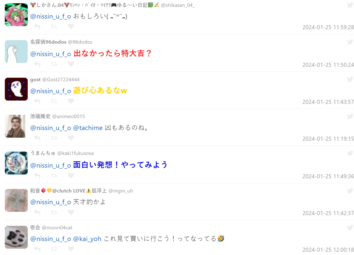Image resolution: width=354 pixels, height=255 pixels.
Task: Open the @kaki1fukusosa username handle
Action: [x=76, y=153]
